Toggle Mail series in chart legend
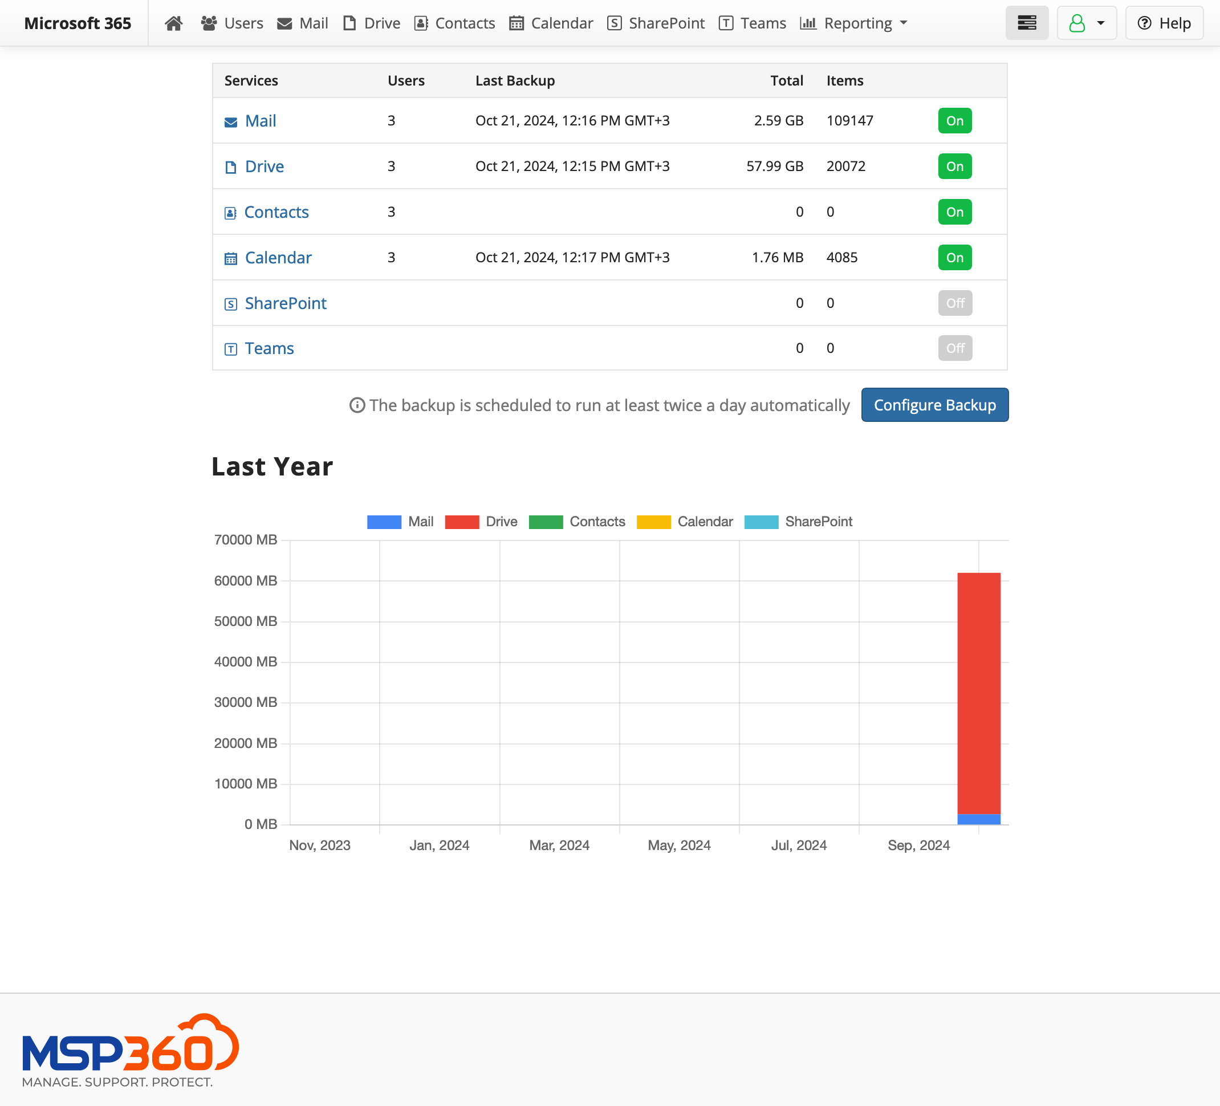The height and width of the screenshot is (1106, 1220). click(400, 522)
